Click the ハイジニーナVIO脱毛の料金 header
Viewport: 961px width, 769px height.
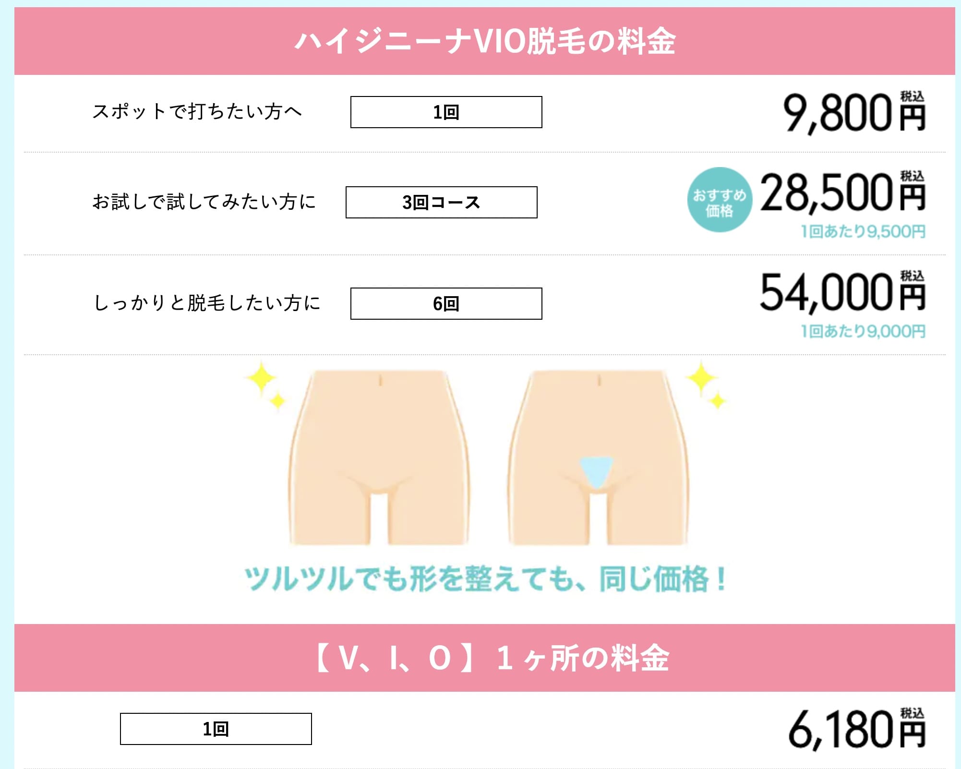(484, 41)
